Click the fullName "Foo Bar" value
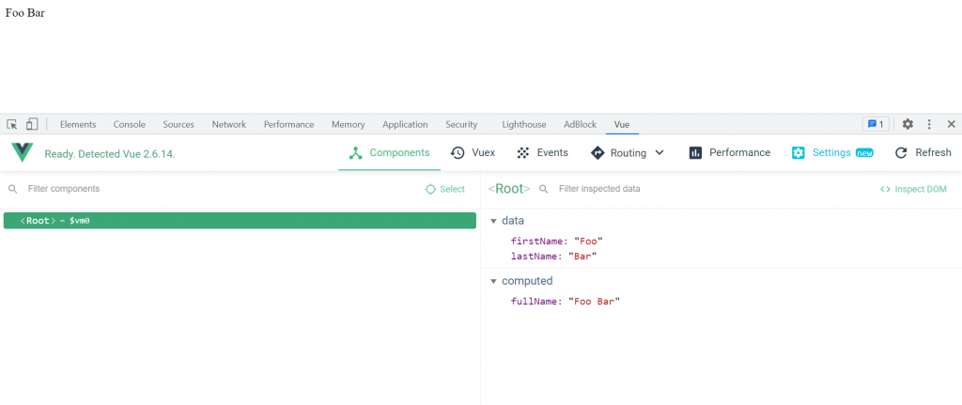962x405 pixels. pyautogui.click(x=594, y=302)
